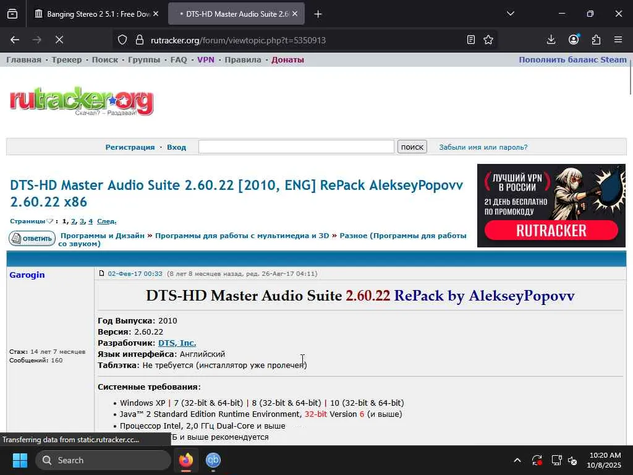Open Поиск menu item
633x475 pixels.
pyautogui.click(x=105, y=60)
